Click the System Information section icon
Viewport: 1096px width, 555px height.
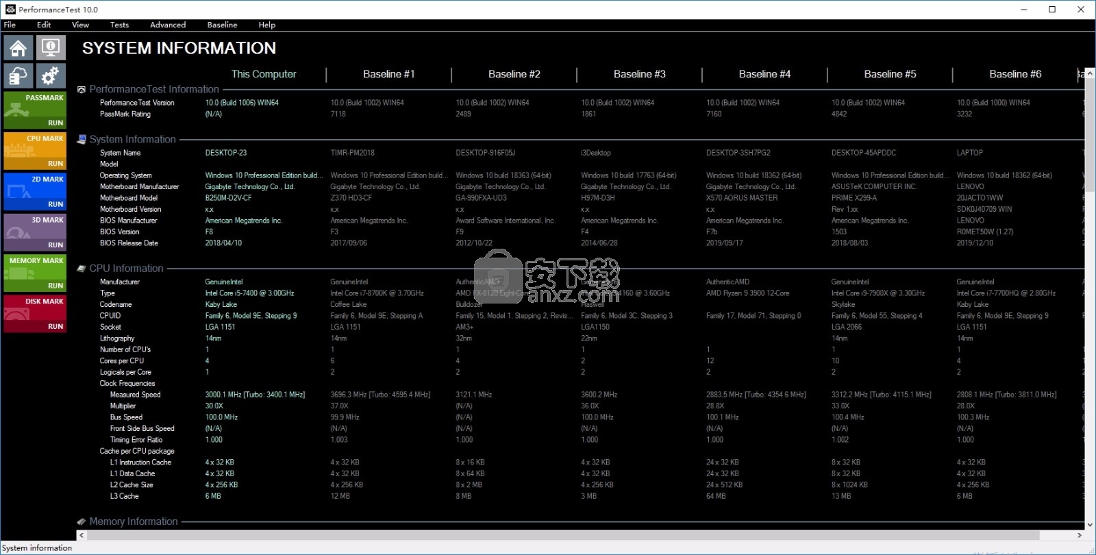click(82, 139)
